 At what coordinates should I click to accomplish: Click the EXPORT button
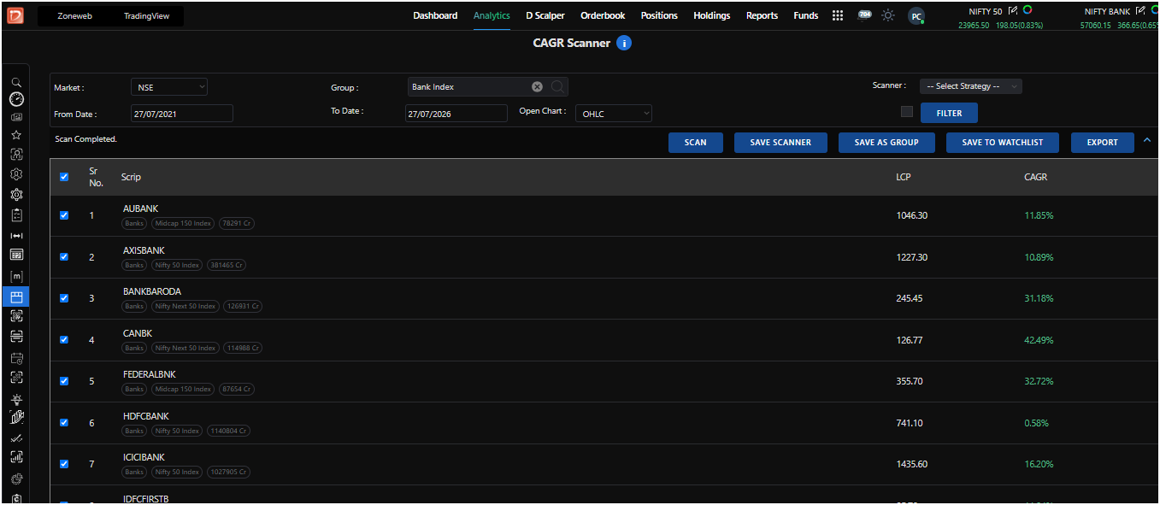pyautogui.click(x=1103, y=143)
